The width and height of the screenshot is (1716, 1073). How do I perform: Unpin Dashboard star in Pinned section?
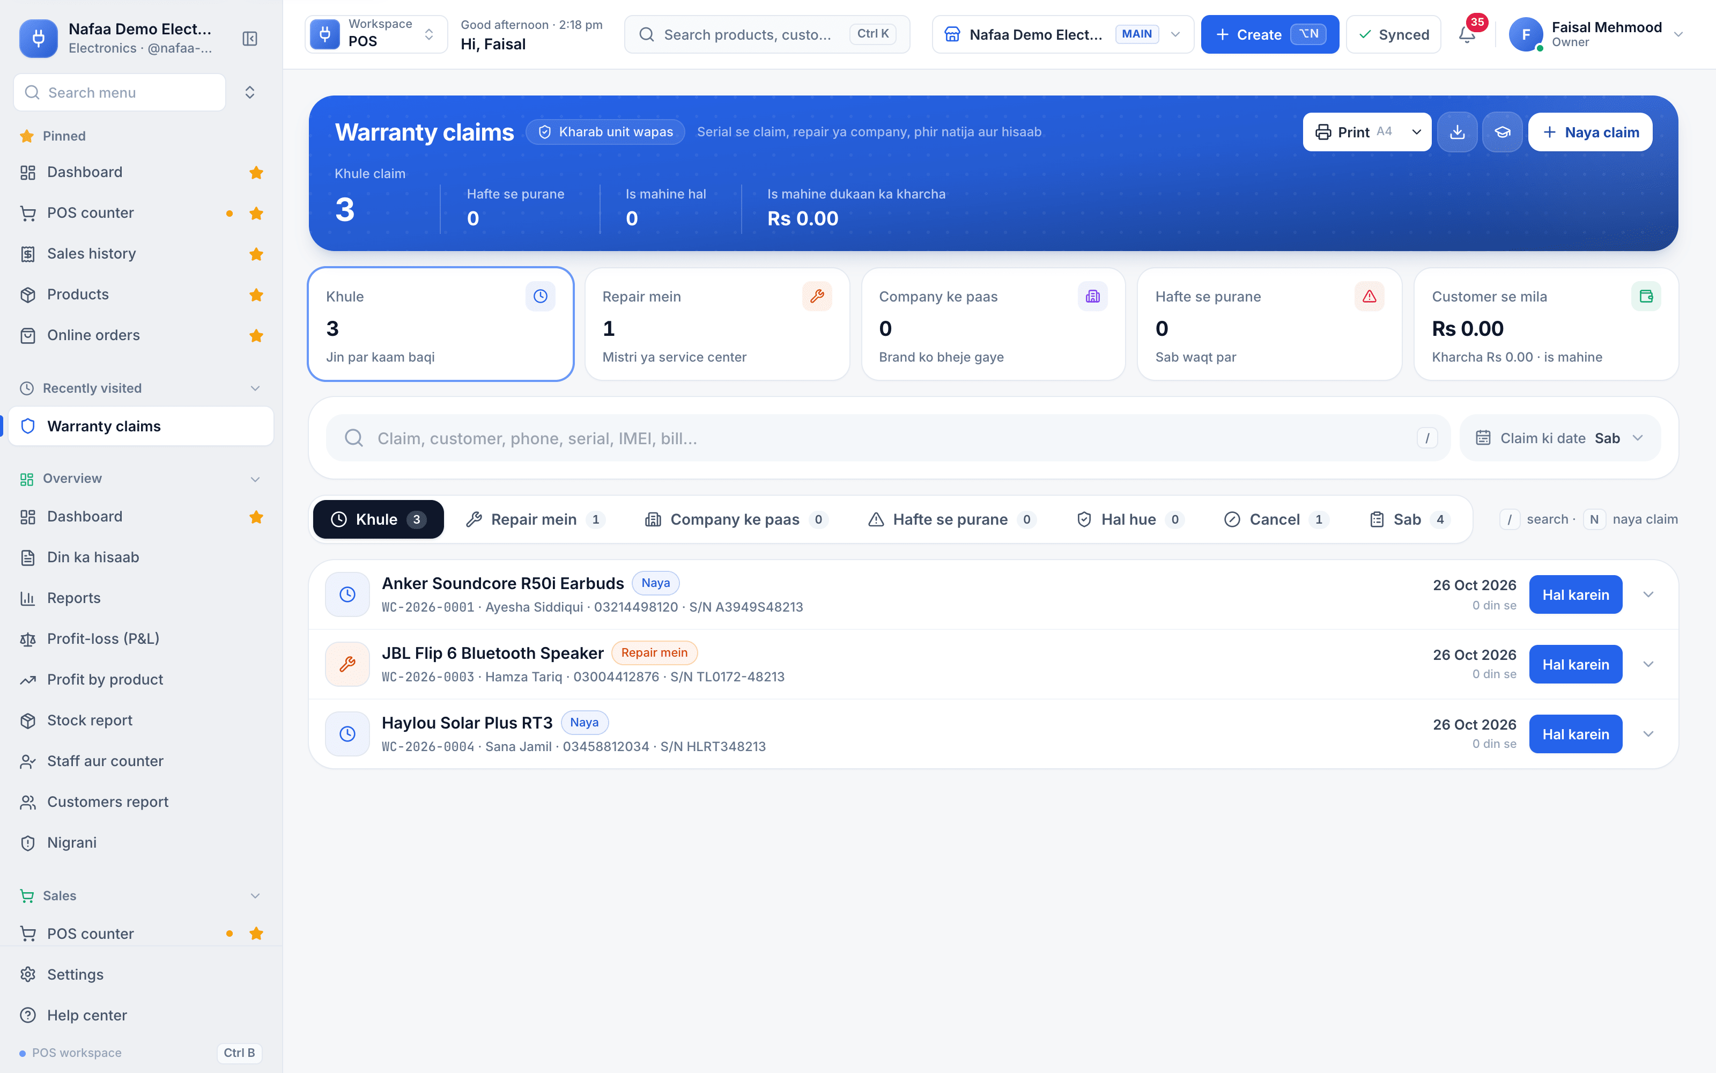(x=256, y=172)
